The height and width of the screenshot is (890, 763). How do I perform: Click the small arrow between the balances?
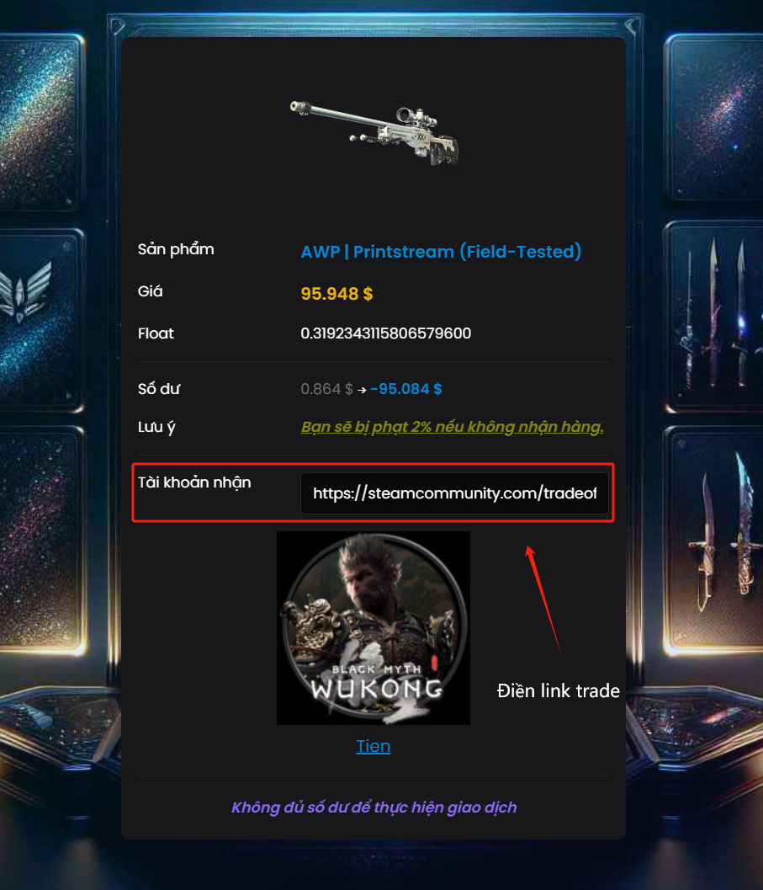[362, 390]
